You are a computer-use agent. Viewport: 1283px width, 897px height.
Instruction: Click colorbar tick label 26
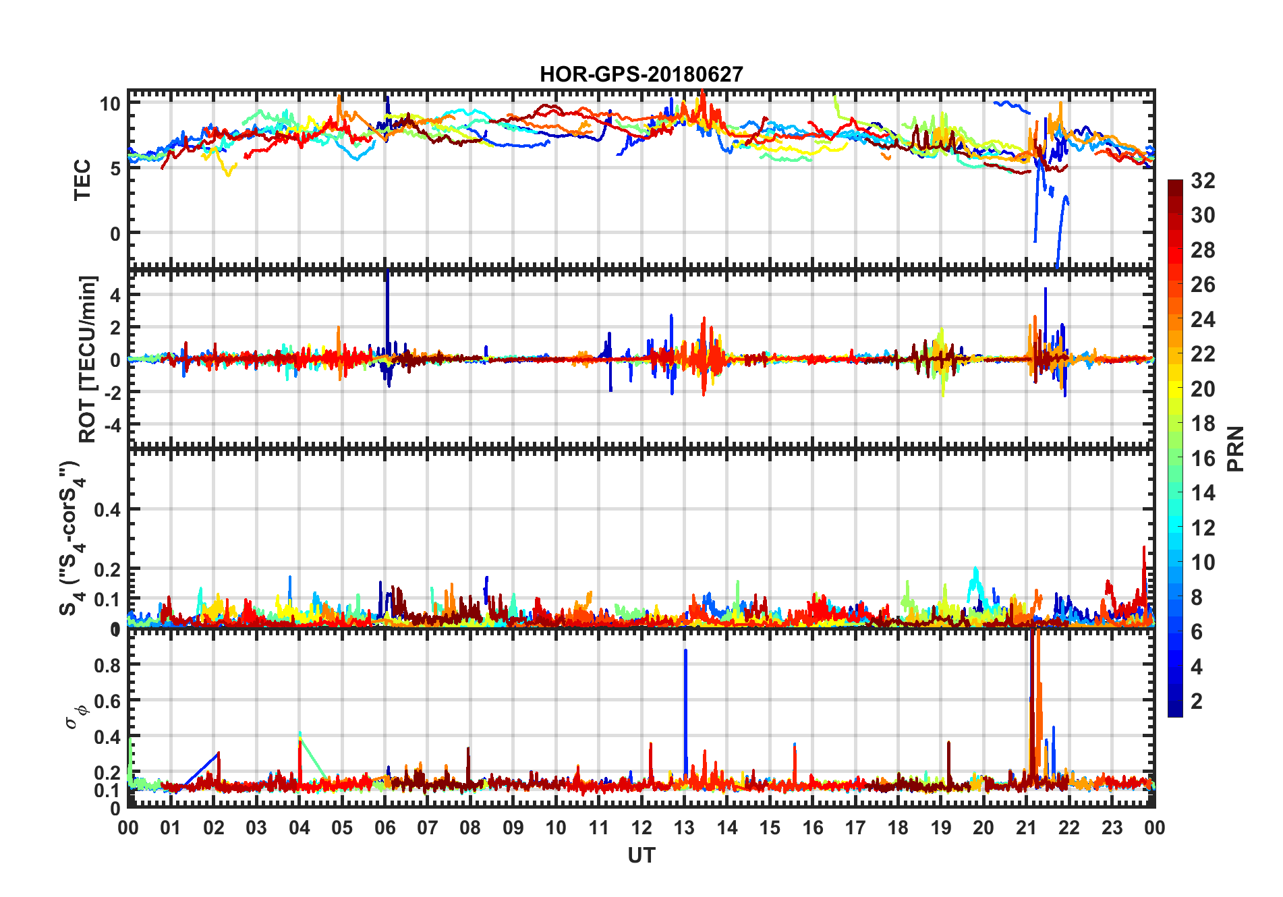tap(1203, 285)
